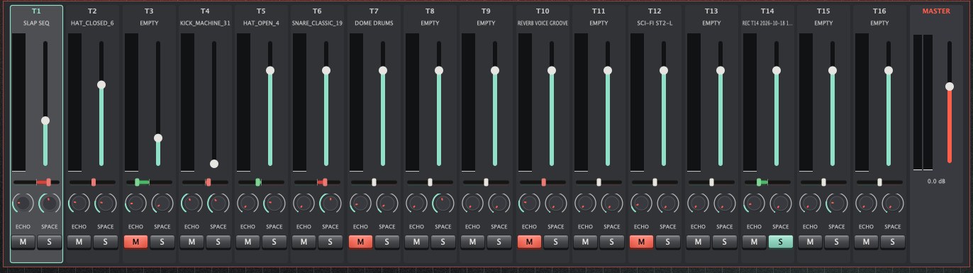The height and width of the screenshot is (273, 973).
Task: Click the T7 ECHO send knob
Action: [x=360, y=204]
